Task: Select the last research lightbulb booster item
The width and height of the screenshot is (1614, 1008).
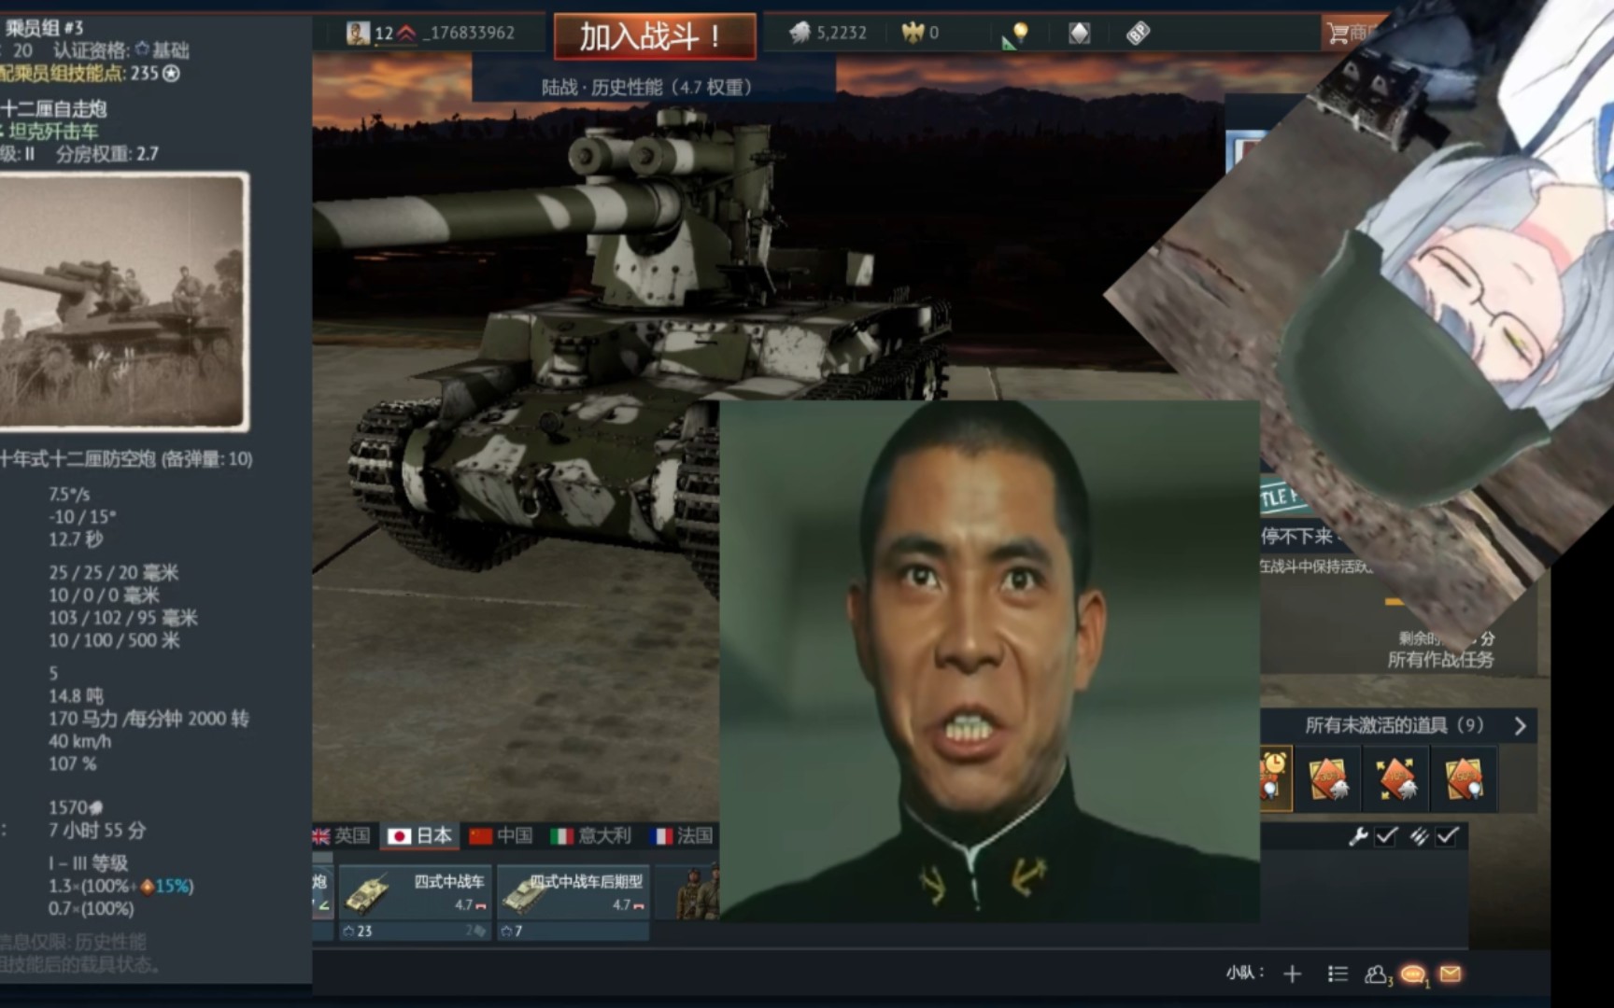Action: 1464,778
